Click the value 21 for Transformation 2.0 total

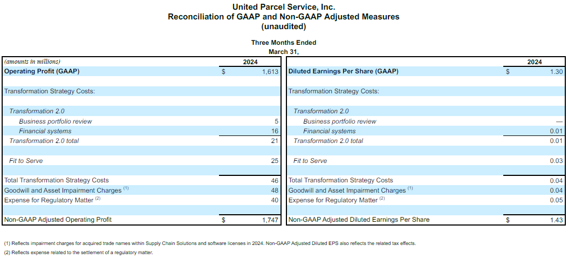pyautogui.click(x=275, y=141)
